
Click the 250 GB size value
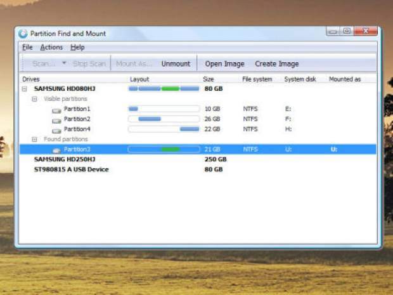[216, 159]
